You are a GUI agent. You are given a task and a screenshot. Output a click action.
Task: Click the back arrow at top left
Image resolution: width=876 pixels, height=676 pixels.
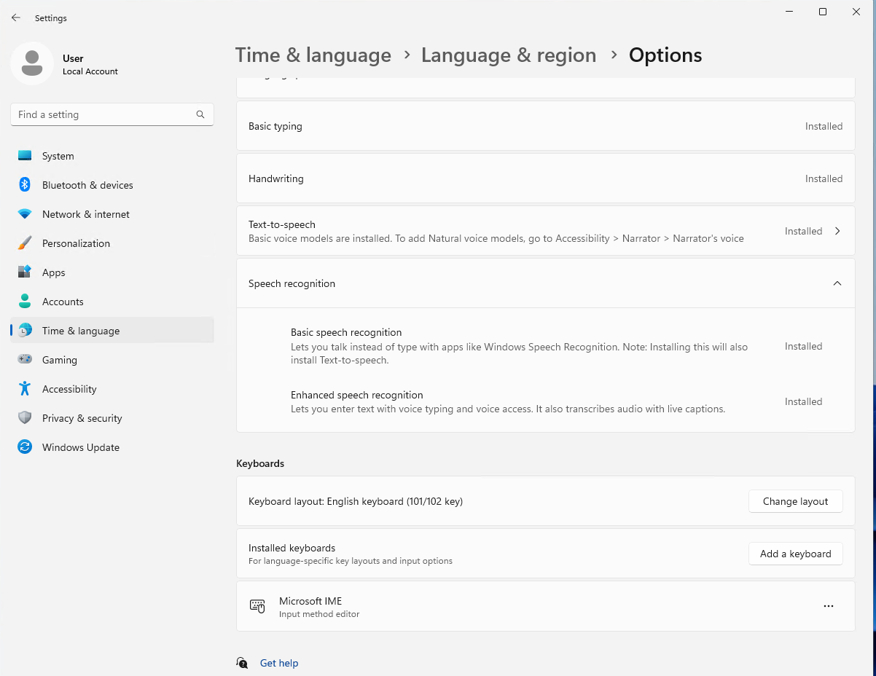pyautogui.click(x=16, y=17)
